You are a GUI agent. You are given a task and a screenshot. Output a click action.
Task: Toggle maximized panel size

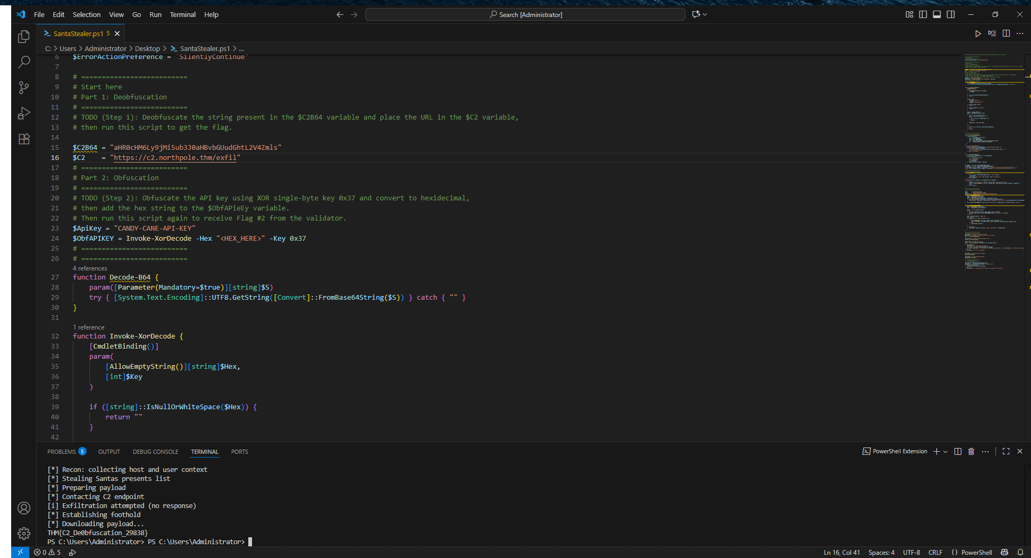tap(1006, 451)
